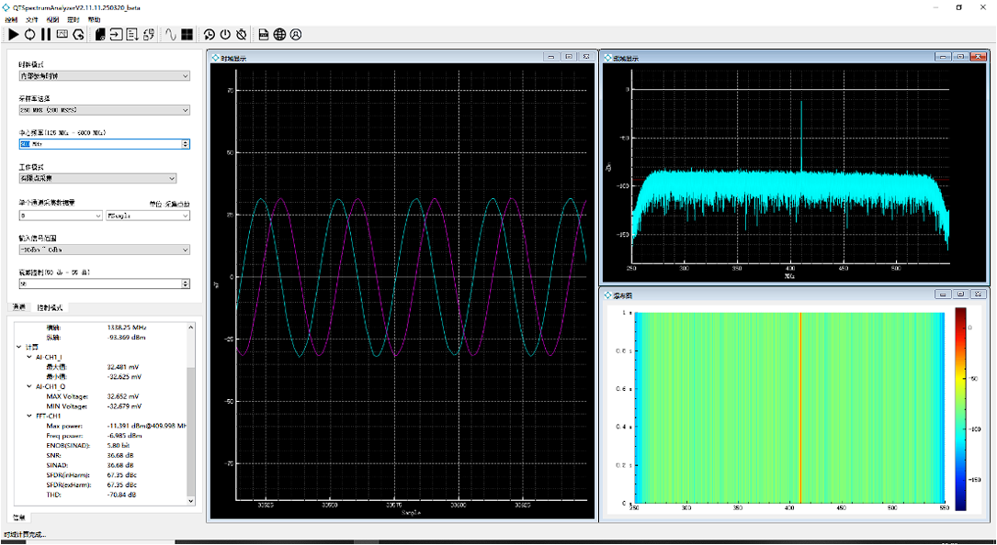This screenshot has height=545, width=997.
Task: Click the center frequency spinner arrows
Action: [x=186, y=144]
